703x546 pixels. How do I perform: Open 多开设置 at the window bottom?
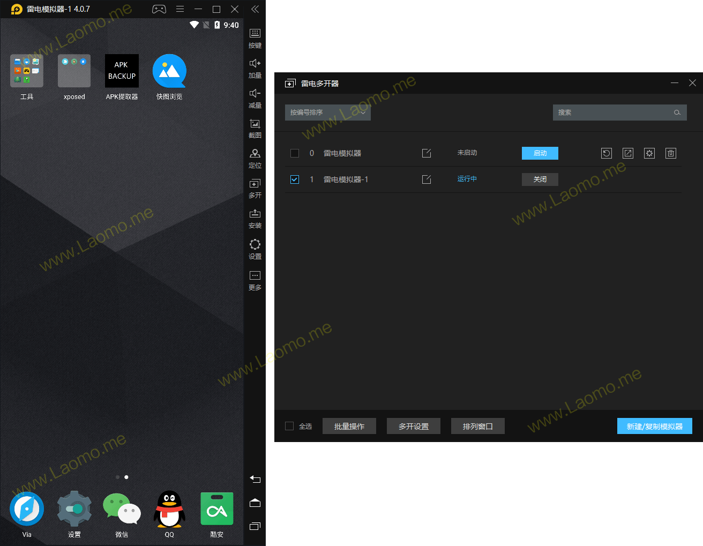(x=414, y=426)
